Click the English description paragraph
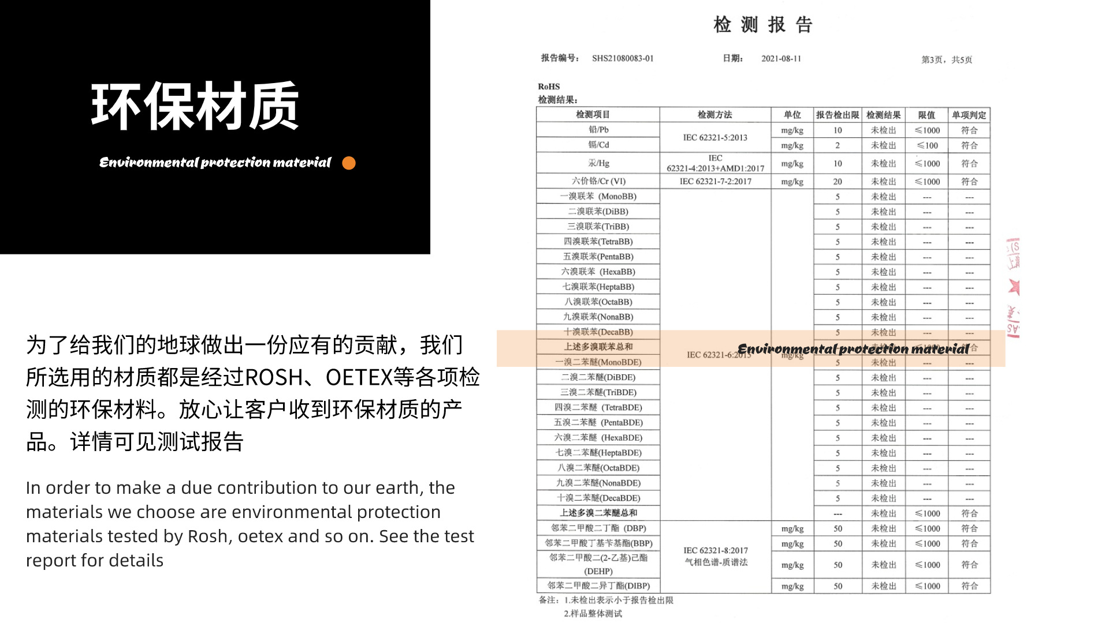Viewport: 1109px width, 623px height. (250, 524)
